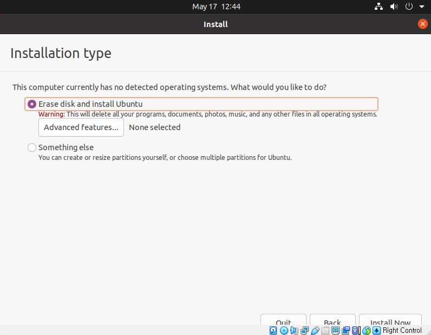Click the create or resize partitions description
The image size is (431, 335).
[165, 158]
